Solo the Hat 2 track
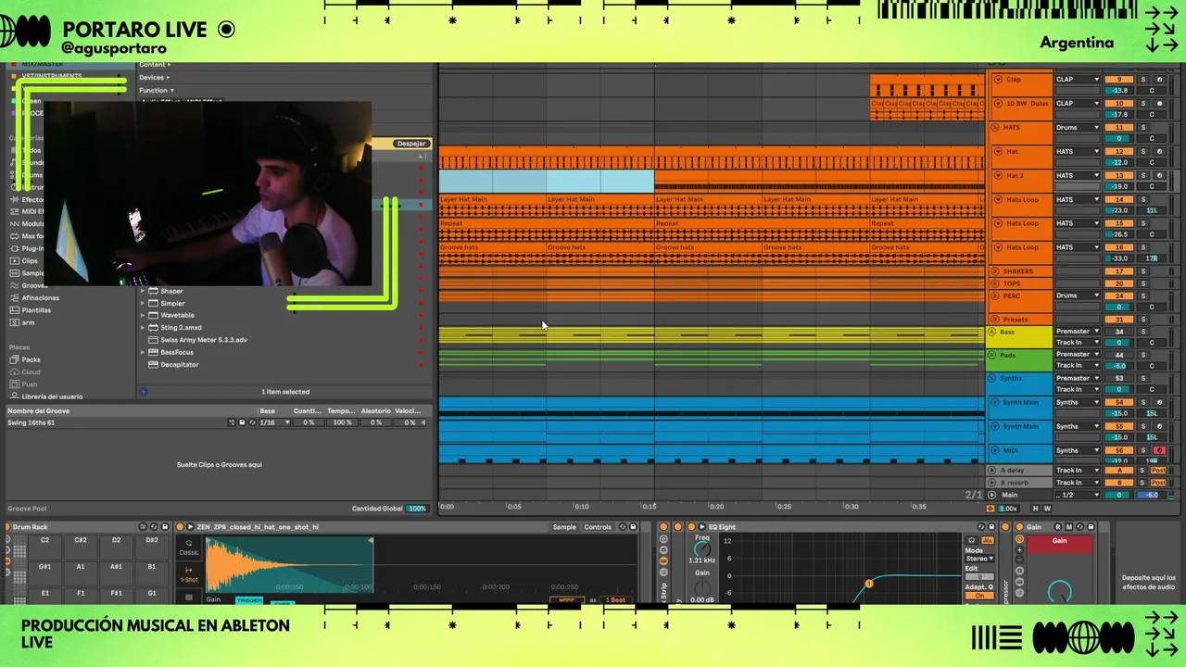Viewport: 1186px width, 667px height. [1142, 176]
